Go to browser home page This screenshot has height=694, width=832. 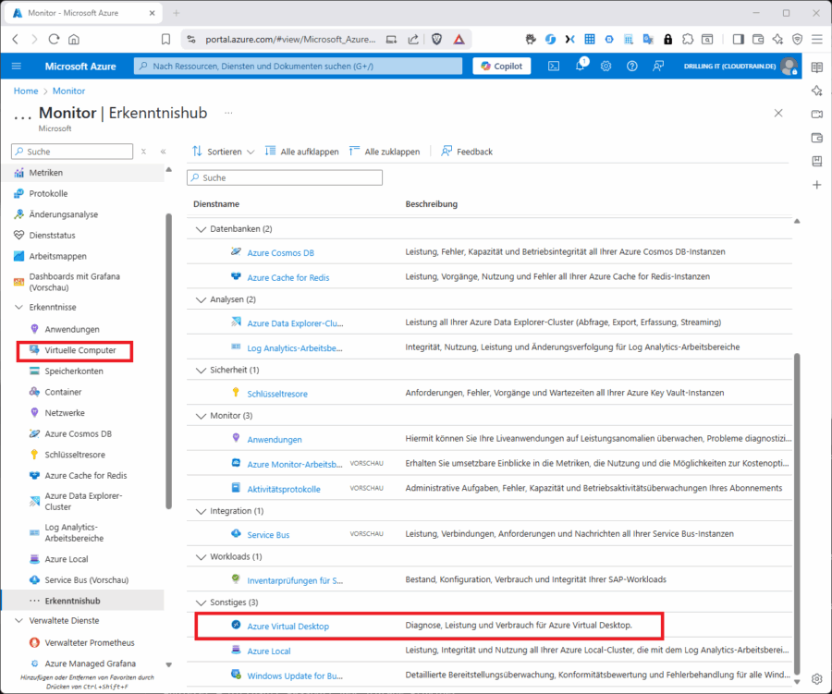(x=74, y=39)
